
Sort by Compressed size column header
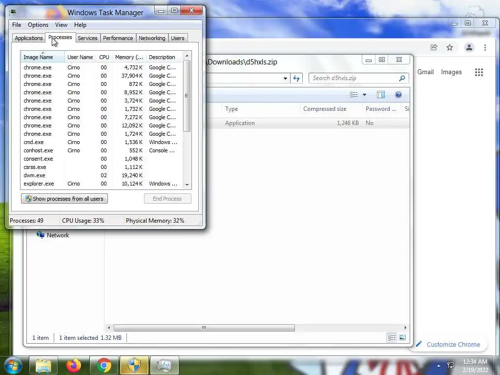[331, 109]
